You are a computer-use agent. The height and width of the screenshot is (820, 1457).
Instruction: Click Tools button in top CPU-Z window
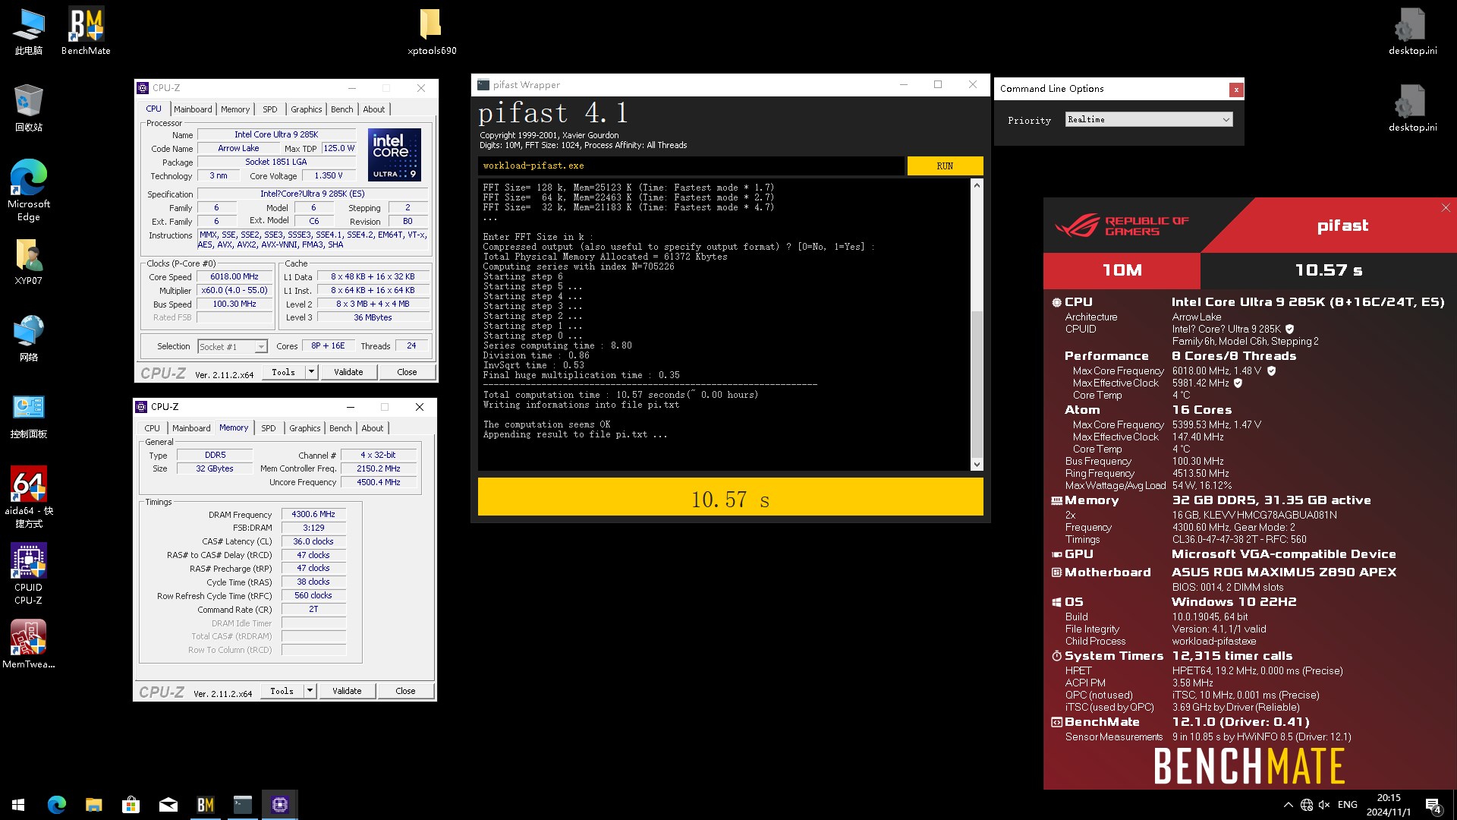[x=284, y=372]
